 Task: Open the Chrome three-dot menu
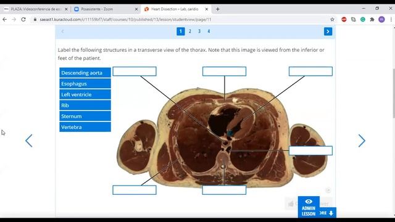pos(391,19)
